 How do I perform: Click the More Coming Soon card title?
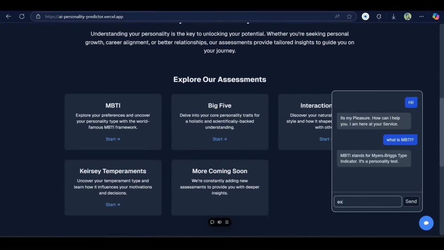(219, 171)
